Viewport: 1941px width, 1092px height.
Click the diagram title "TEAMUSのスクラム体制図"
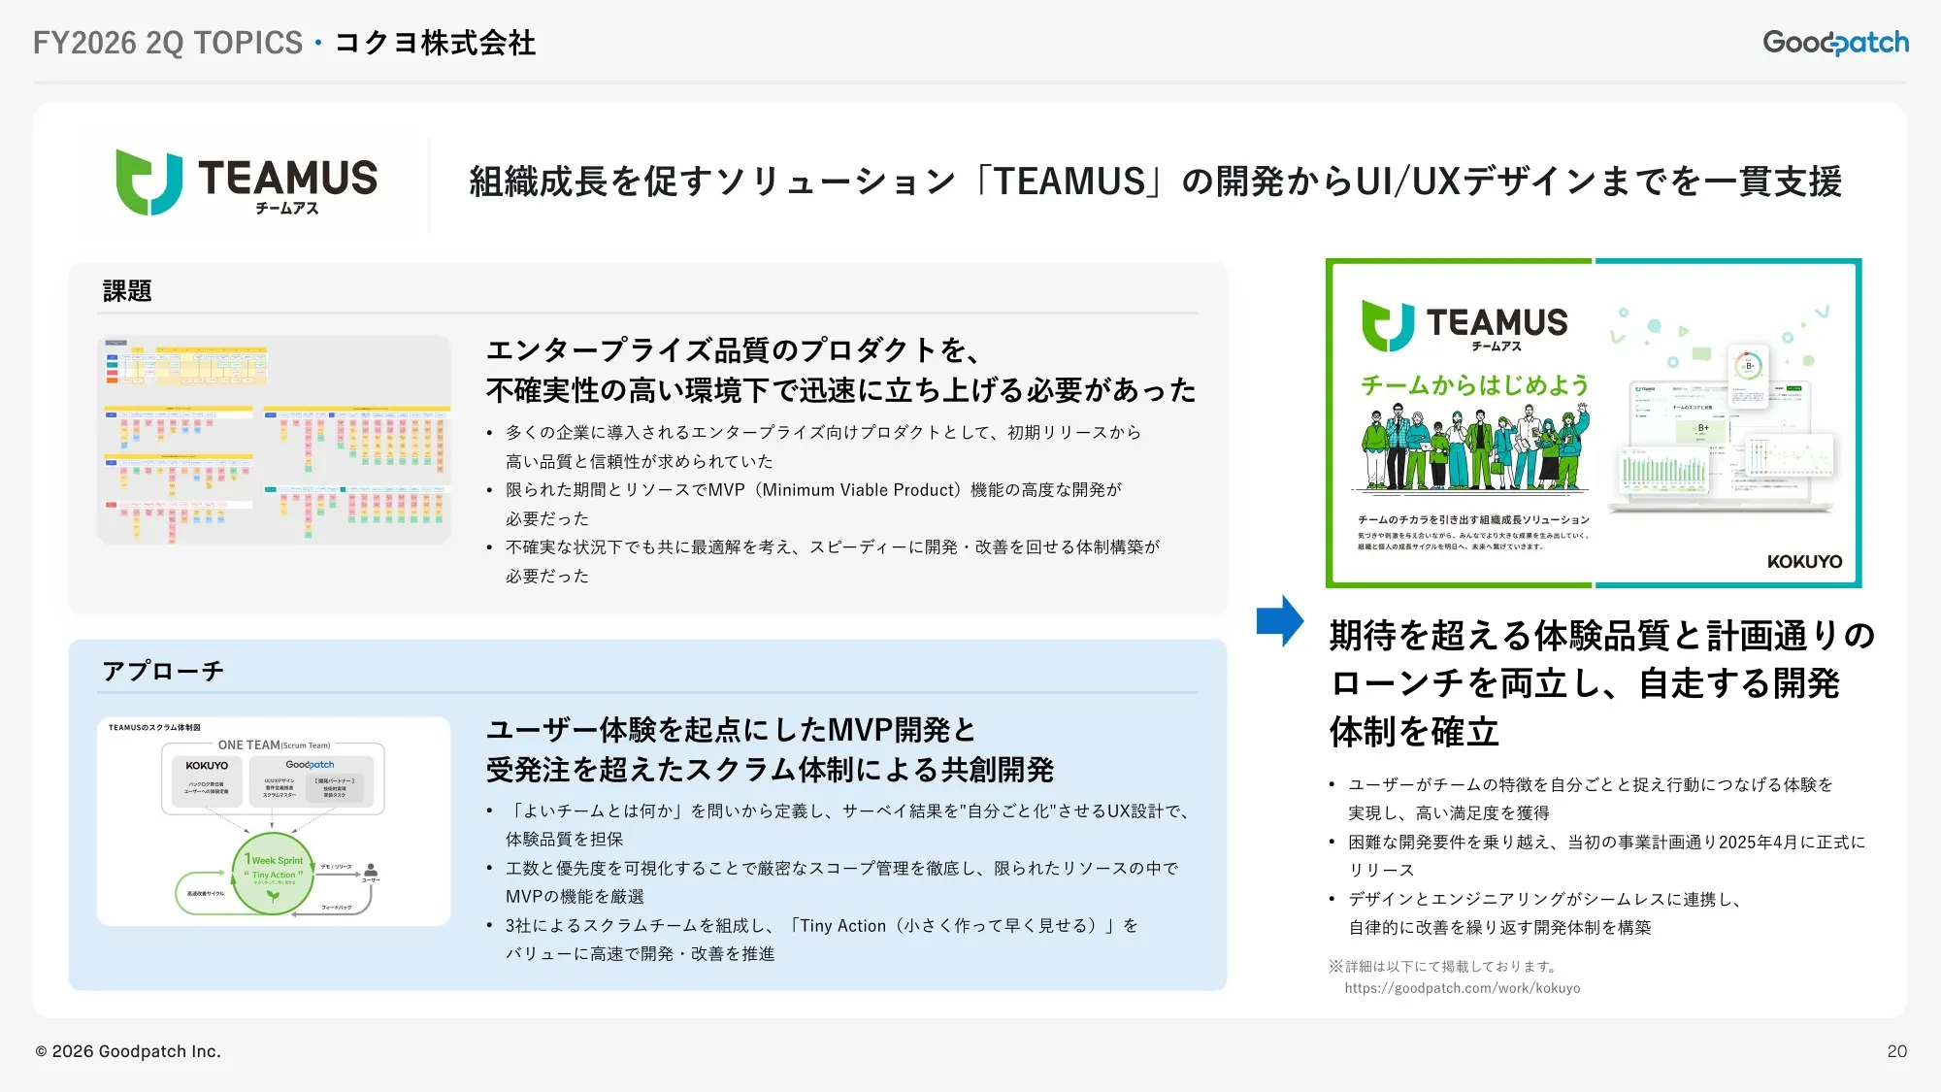(154, 727)
